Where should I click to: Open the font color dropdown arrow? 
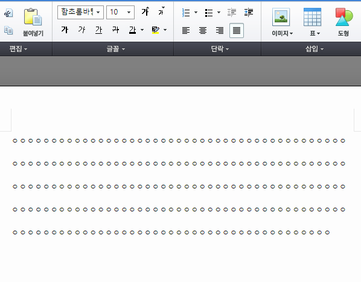[x=142, y=30]
